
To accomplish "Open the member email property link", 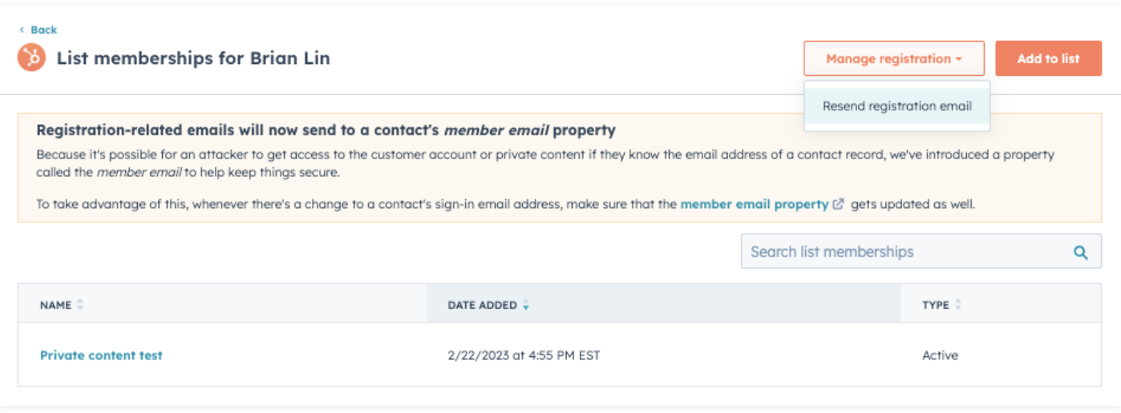I will [x=754, y=204].
